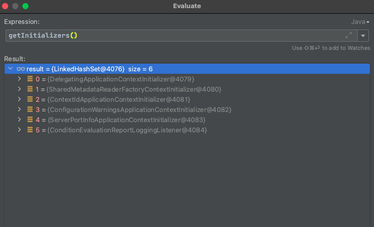Select the ConfigurationWarningsApplicationContextInitializer@4082 row

pyautogui.click(x=137, y=109)
